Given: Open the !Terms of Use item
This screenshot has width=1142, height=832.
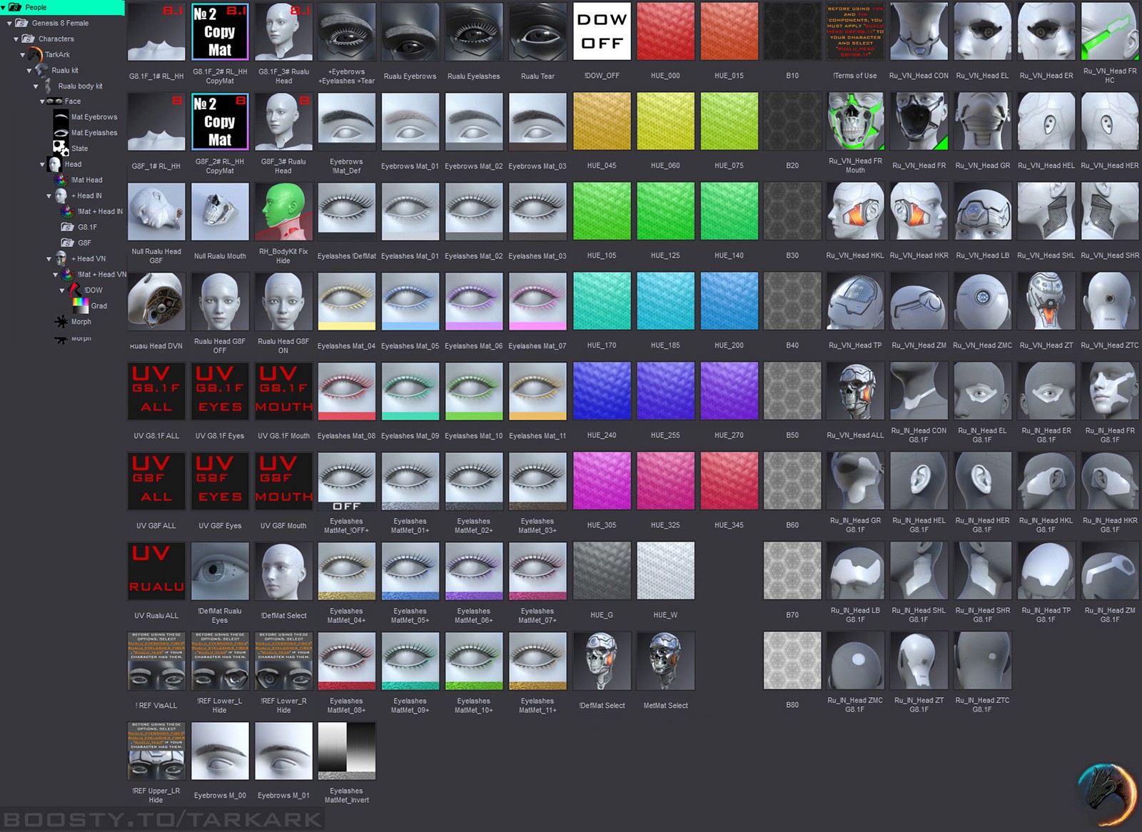Looking at the screenshot, I should pos(855,32).
